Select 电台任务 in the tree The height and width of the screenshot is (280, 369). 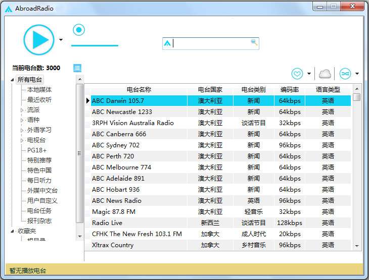click(39, 211)
